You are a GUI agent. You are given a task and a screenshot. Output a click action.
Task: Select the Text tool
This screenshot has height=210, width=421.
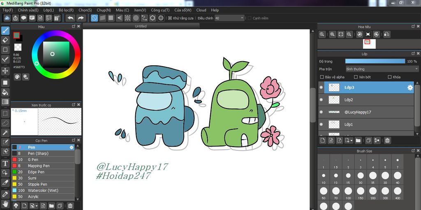click(x=5, y=163)
